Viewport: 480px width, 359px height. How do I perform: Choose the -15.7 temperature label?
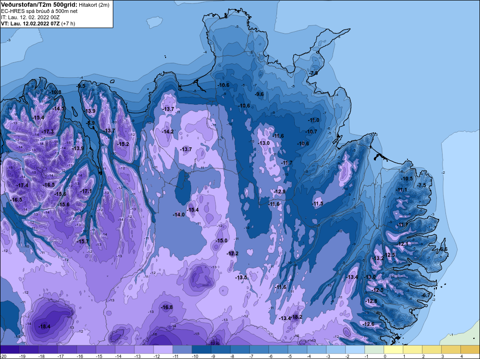coord(83,241)
